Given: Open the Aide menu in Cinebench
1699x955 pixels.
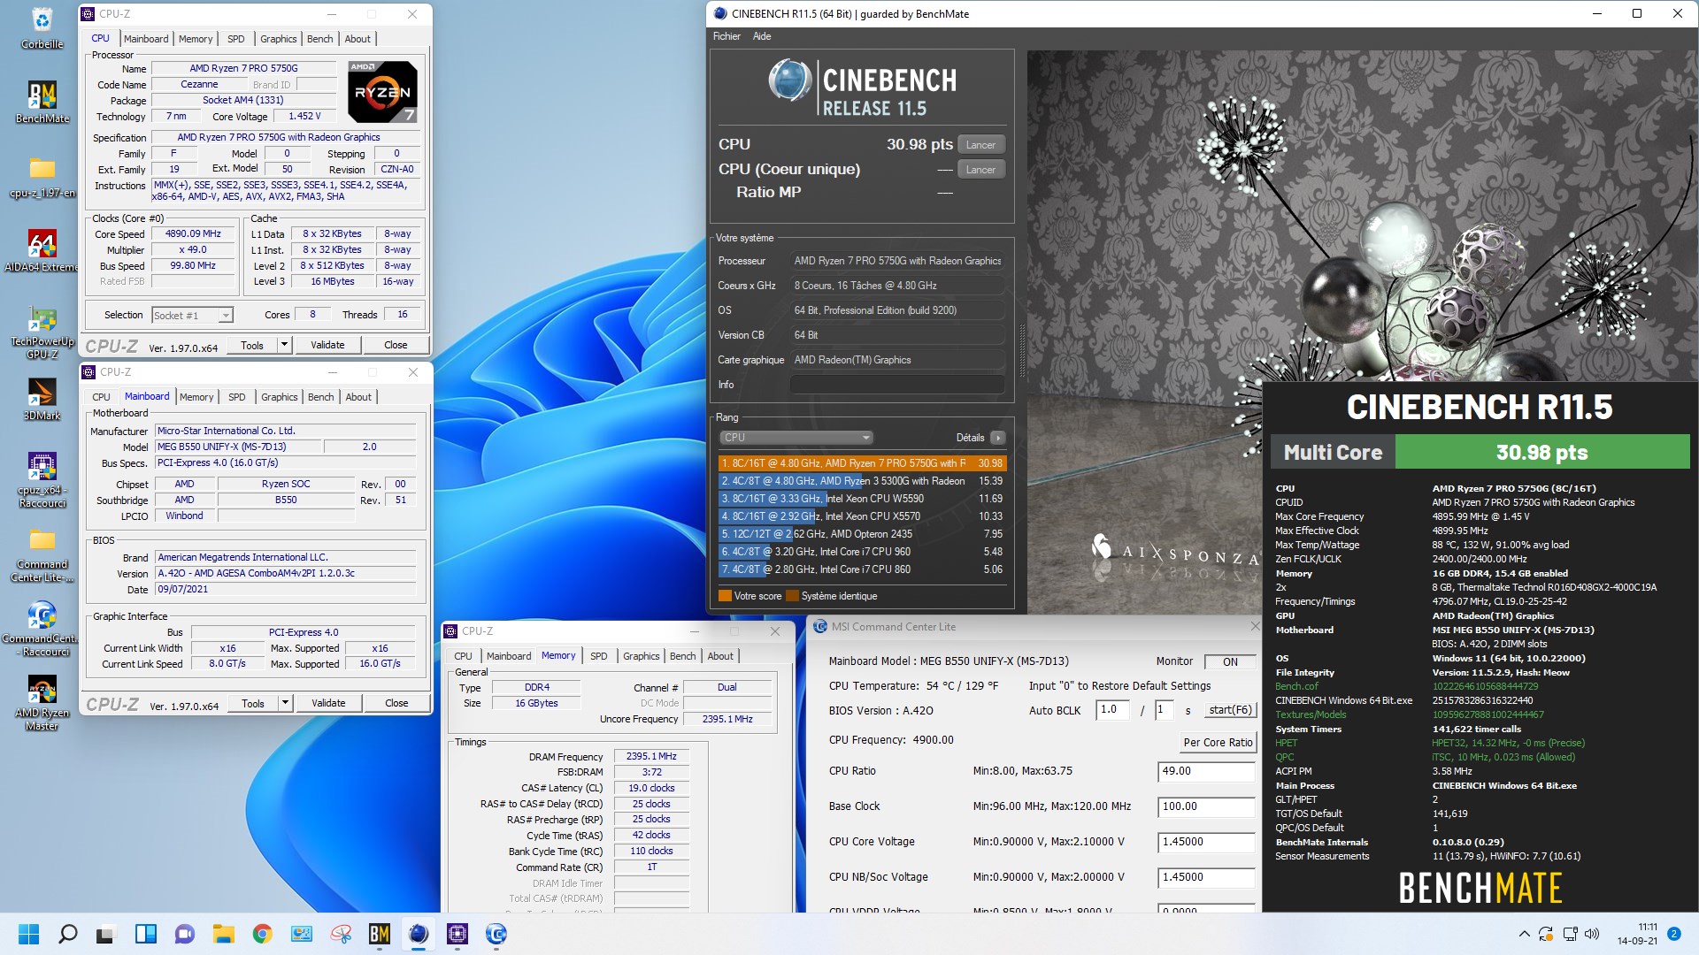Looking at the screenshot, I should 762,36.
